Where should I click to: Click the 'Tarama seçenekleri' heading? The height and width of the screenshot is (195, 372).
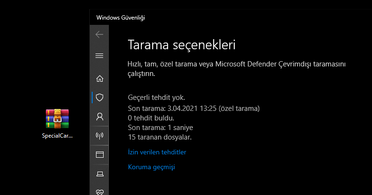tap(181, 44)
